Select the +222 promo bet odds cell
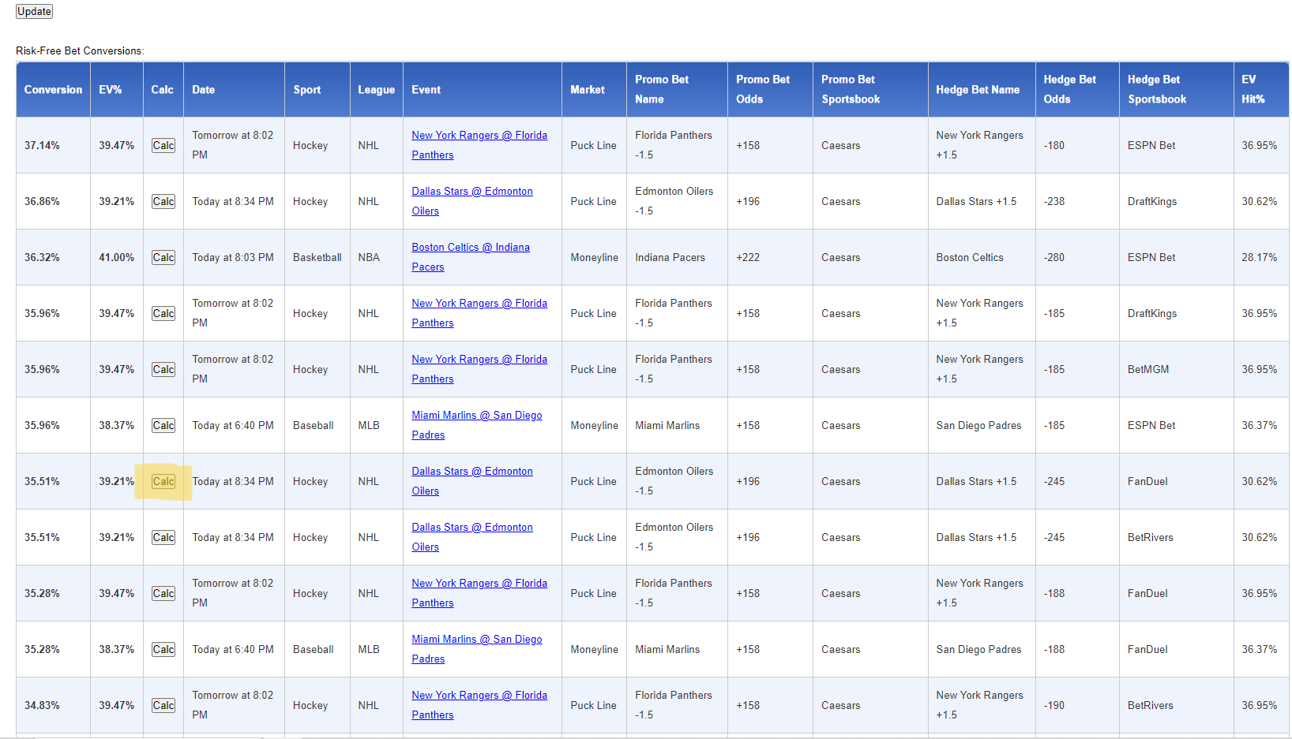This screenshot has height=739, width=1292. tap(770, 257)
